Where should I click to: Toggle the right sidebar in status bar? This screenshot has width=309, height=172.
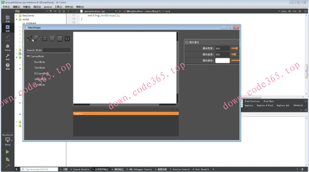coord(302,169)
